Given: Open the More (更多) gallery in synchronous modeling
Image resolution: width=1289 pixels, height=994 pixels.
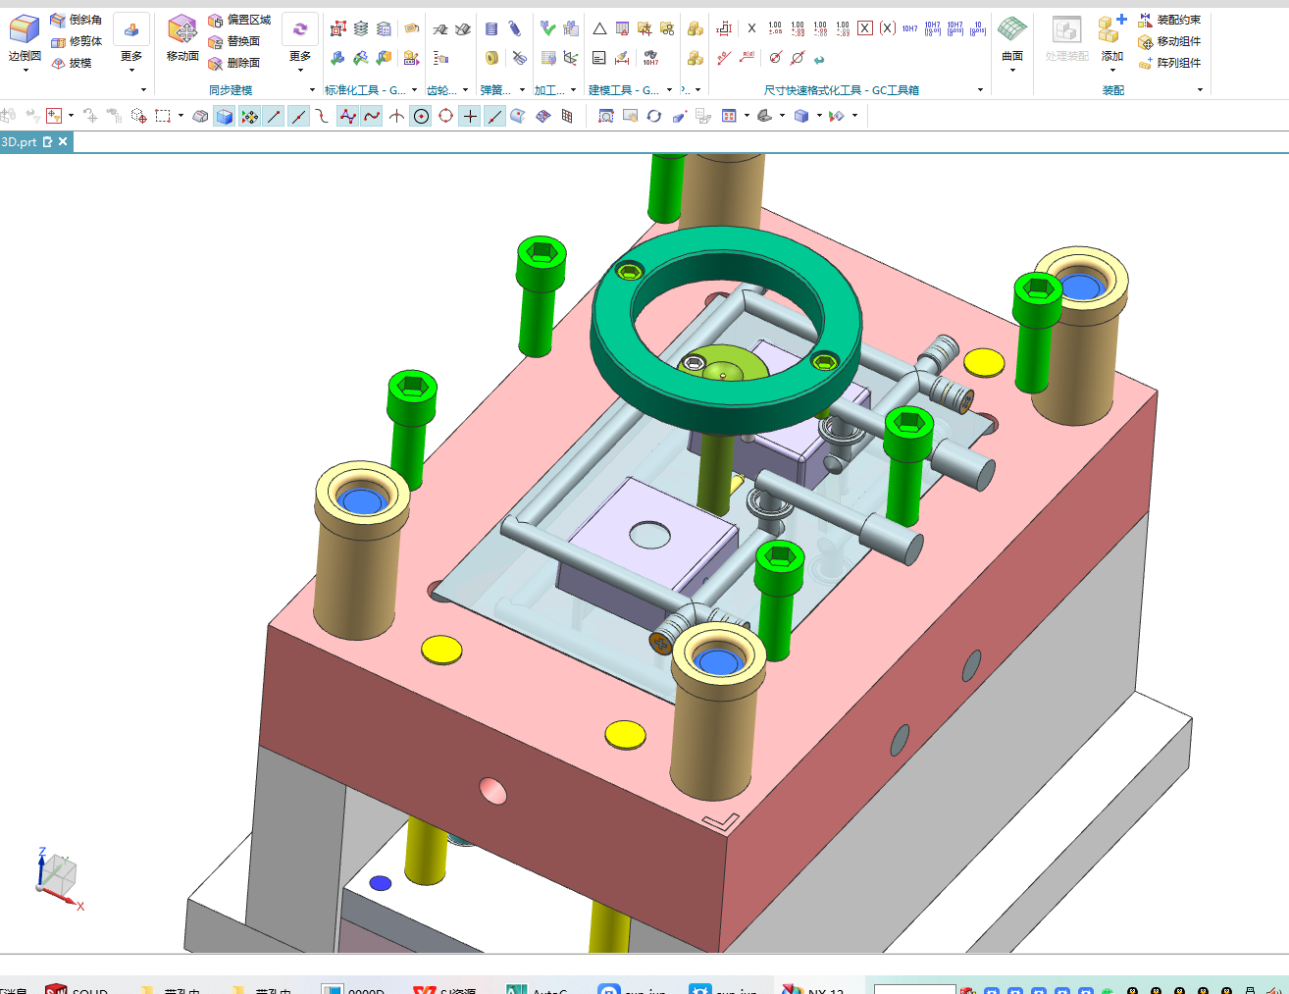Looking at the screenshot, I should pos(300,41).
